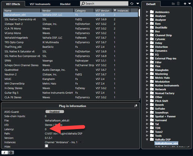Click into the Search field
The width and height of the screenshot is (193, 156).
click(x=104, y=4)
